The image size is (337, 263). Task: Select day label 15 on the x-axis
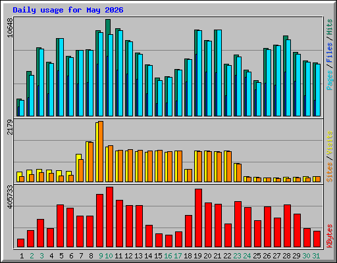158,256
